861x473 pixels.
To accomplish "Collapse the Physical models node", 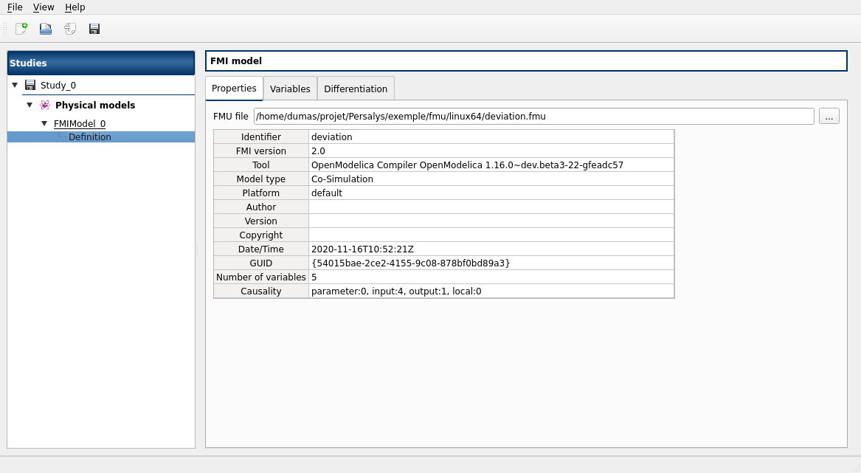I will click(x=30, y=105).
